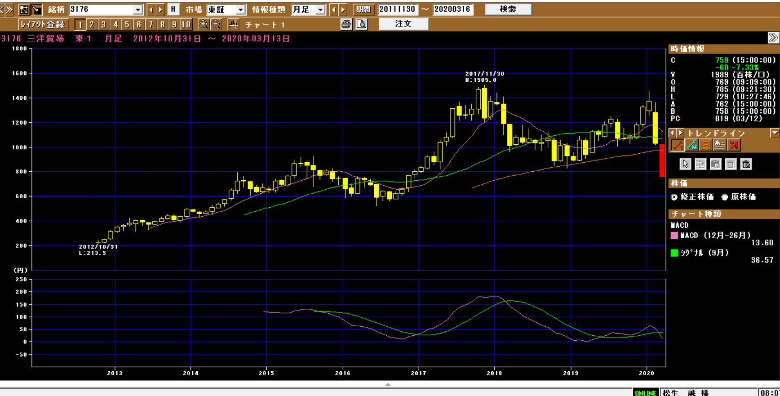Click the print preview icon
780x396 pixels.
361,24
